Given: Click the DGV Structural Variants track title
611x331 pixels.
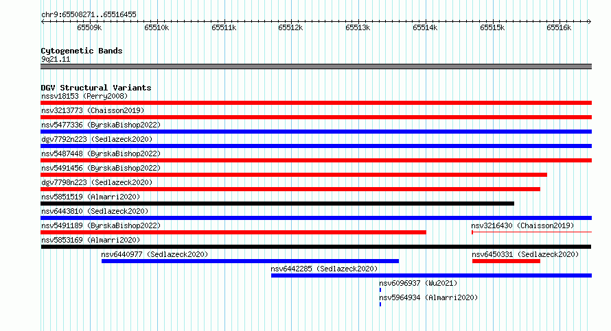Looking at the screenshot, I should click(96, 88).
